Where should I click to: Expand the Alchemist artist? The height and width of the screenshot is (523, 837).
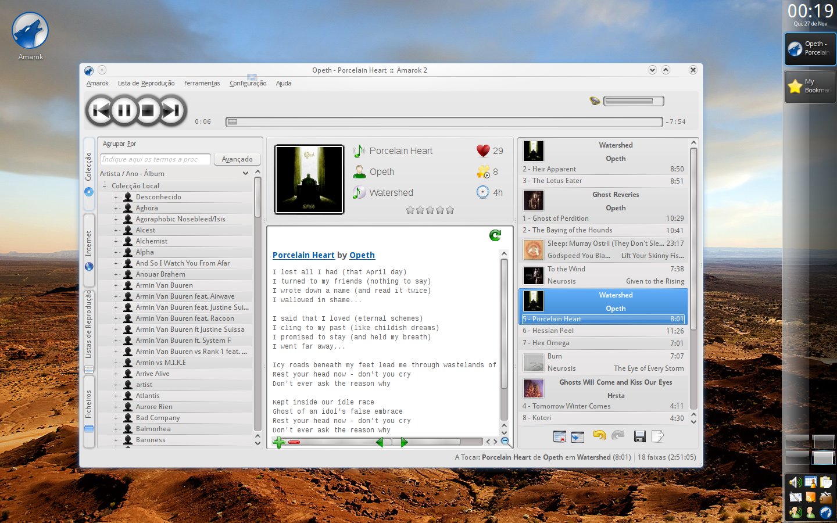tap(116, 241)
